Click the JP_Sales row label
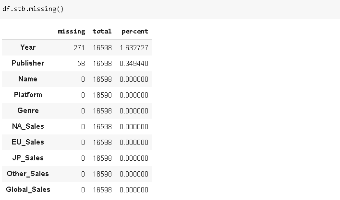 coord(28,158)
